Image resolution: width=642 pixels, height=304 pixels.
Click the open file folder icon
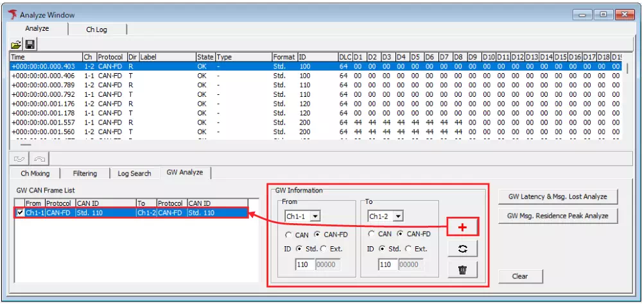tap(17, 44)
